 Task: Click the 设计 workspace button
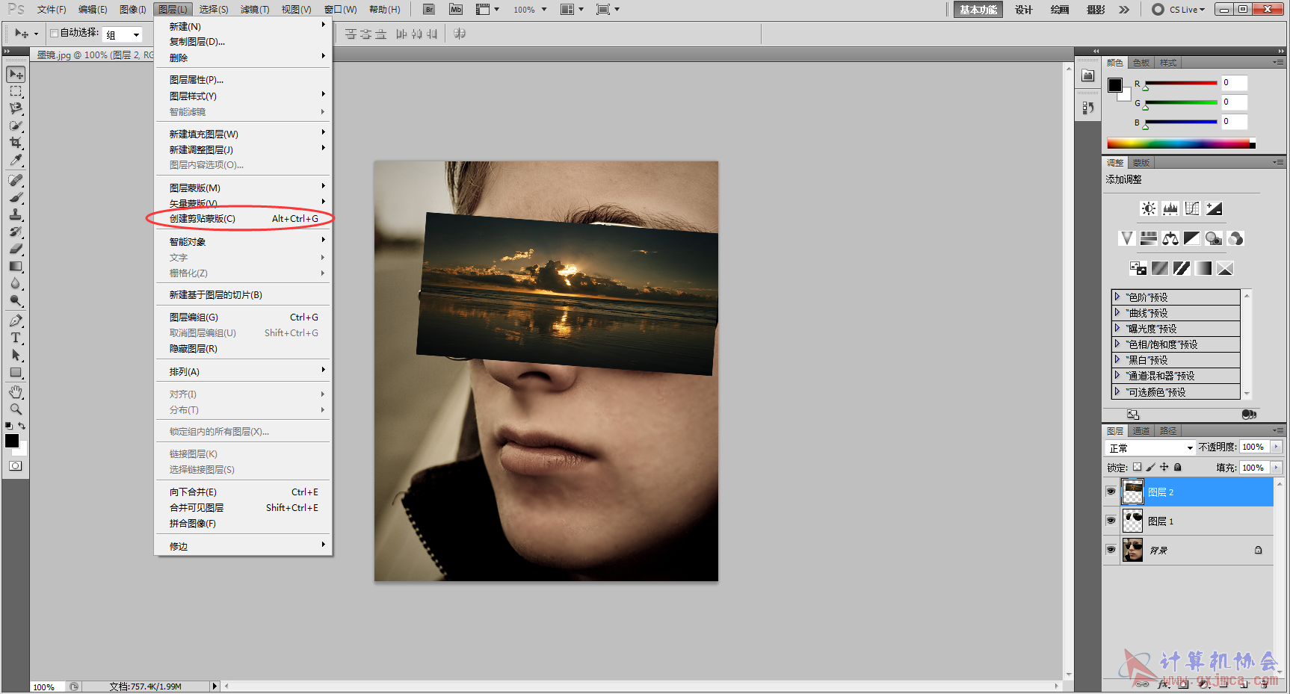tap(1023, 10)
